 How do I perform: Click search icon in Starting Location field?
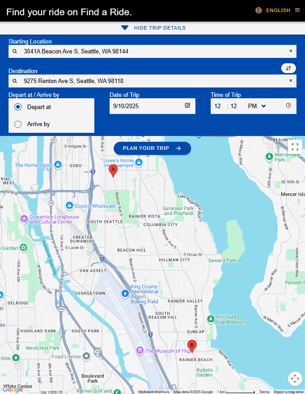click(x=15, y=51)
